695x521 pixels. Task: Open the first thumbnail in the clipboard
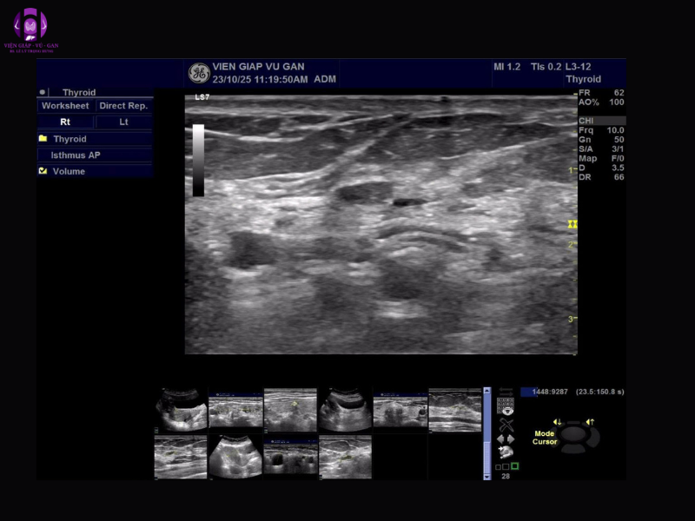(181, 410)
